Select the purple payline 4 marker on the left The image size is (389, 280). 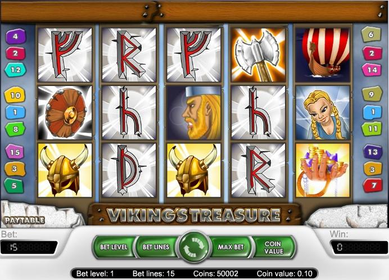coord(16,36)
